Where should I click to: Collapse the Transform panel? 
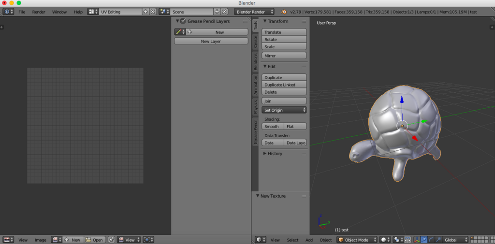point(265,21)
